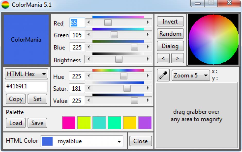This screenshot has width=242, height=152.
Task: Click the ColorMania rainbow app icon
Action: click(x=5, y=5)
